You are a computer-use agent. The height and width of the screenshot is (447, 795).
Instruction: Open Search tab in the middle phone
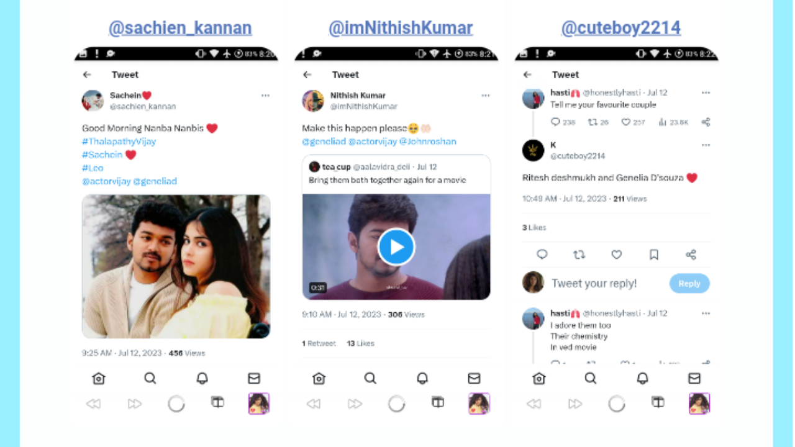click(370, 378)
